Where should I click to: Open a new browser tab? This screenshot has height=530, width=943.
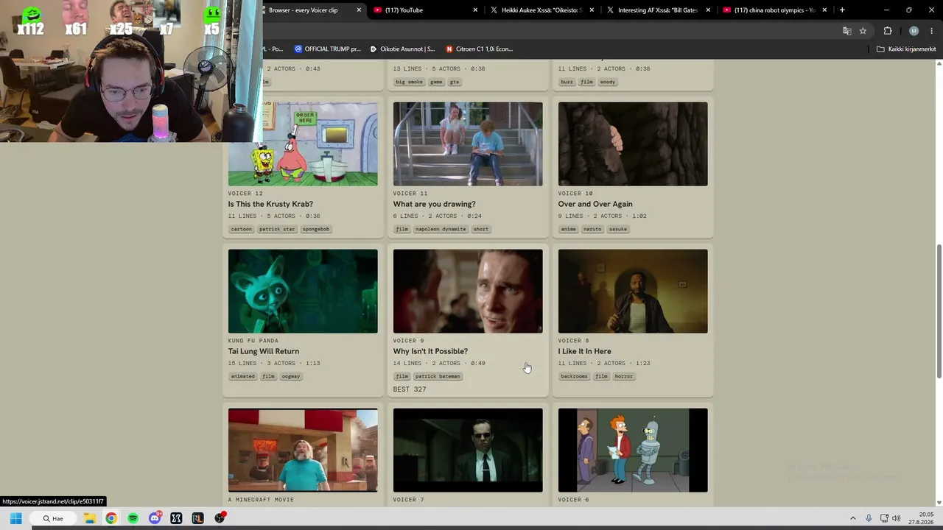point(842,10)
